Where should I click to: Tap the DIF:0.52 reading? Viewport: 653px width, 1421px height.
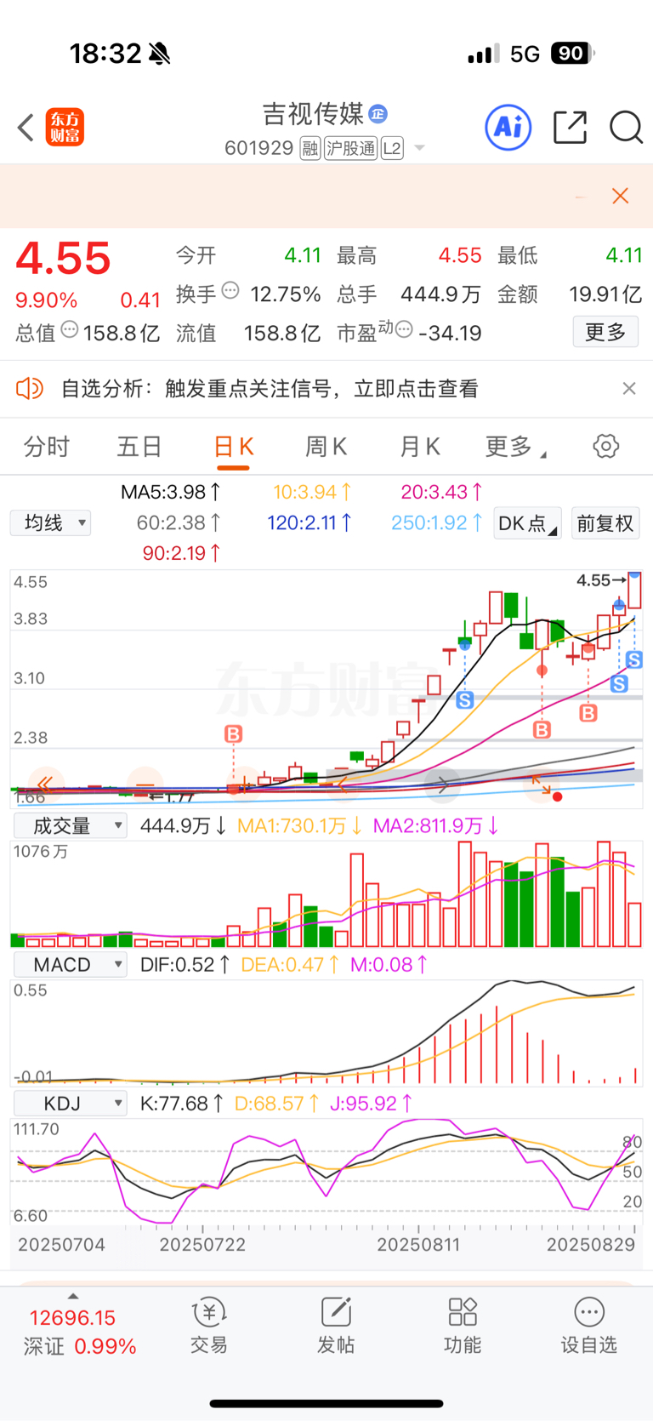click(x=185, y=964)
